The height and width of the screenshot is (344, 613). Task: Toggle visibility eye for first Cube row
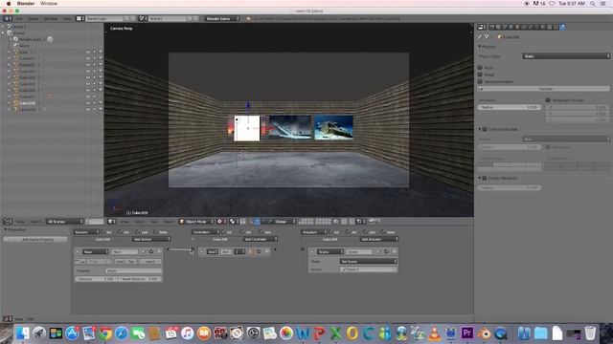[88, 52]
